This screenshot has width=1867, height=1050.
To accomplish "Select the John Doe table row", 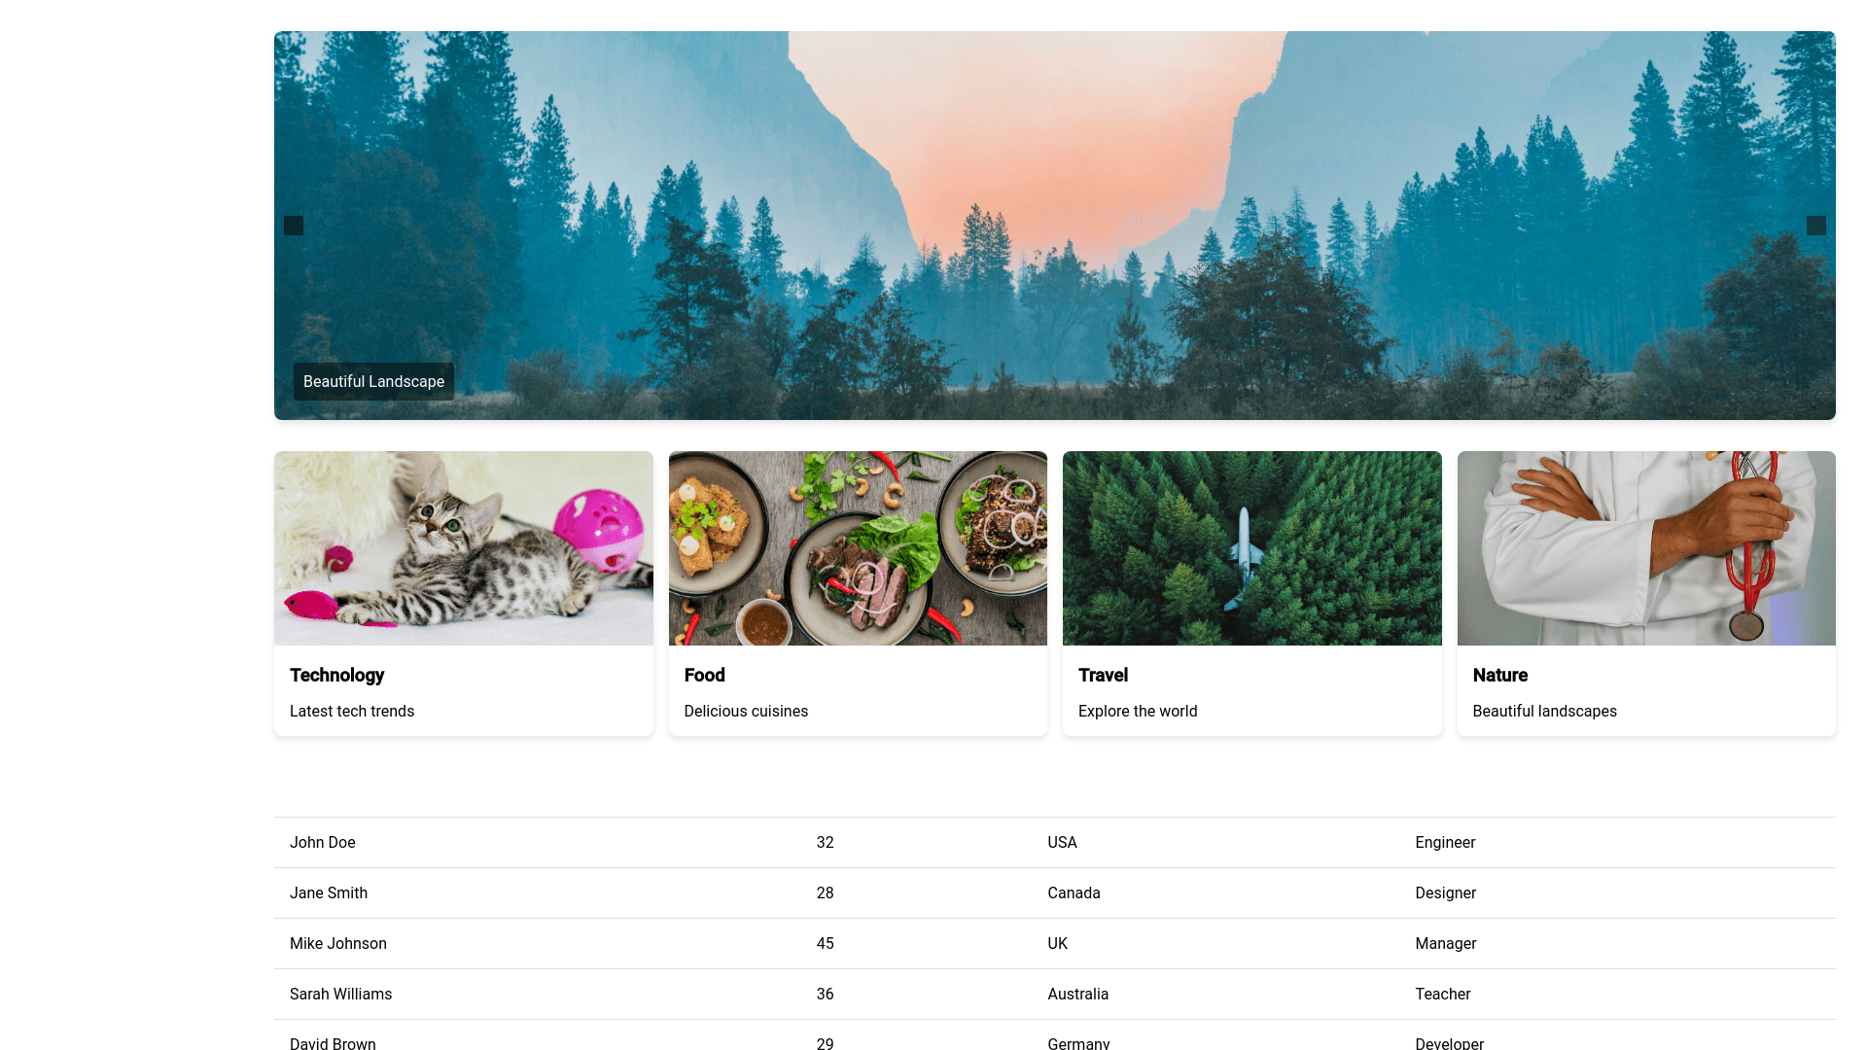I will click(x=1055, y=843).
